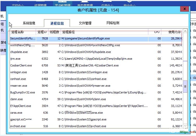Switch to the 系统信息 tab
The image size is (196, 136).
(x=29, y=23)
